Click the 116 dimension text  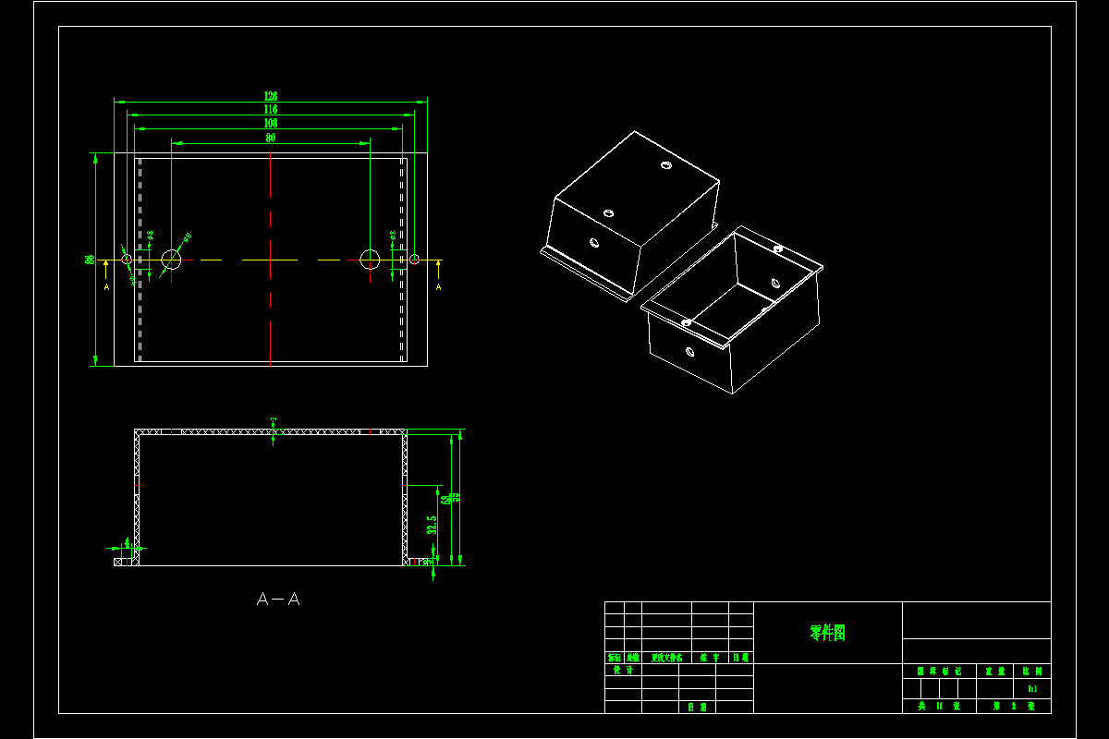click(271, 110)
